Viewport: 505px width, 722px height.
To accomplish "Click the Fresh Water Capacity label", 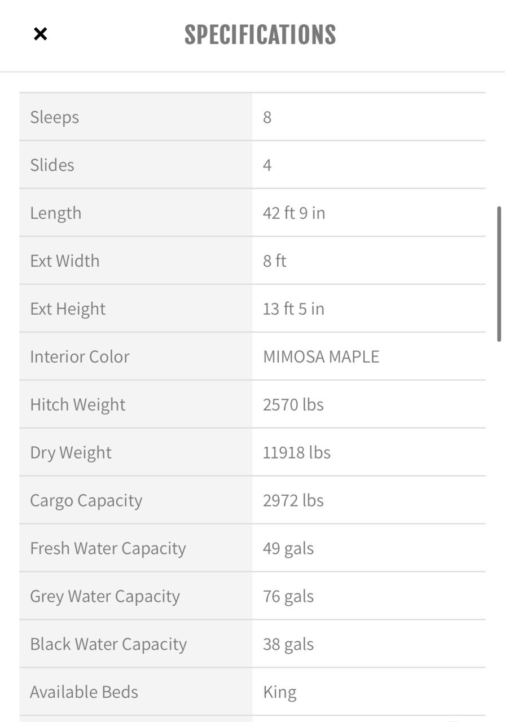I will 108,549.
